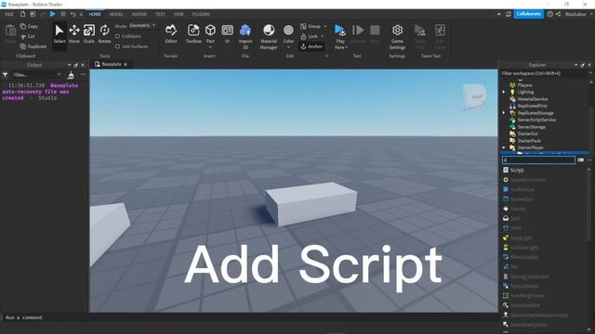595x334 pixels.
Task: Click the clear output broom icon
Action: (x=71, y=75)
